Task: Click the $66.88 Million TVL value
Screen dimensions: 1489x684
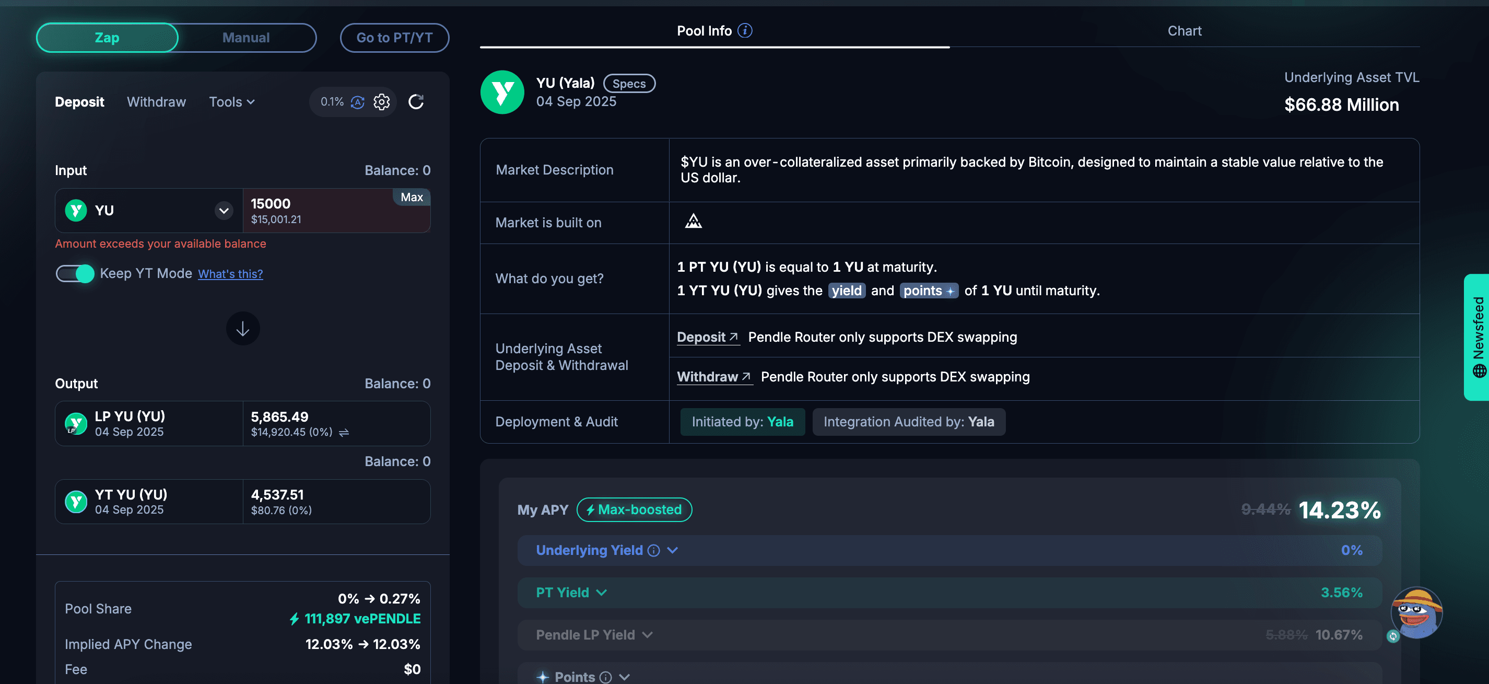Action: pos(1341,105)
